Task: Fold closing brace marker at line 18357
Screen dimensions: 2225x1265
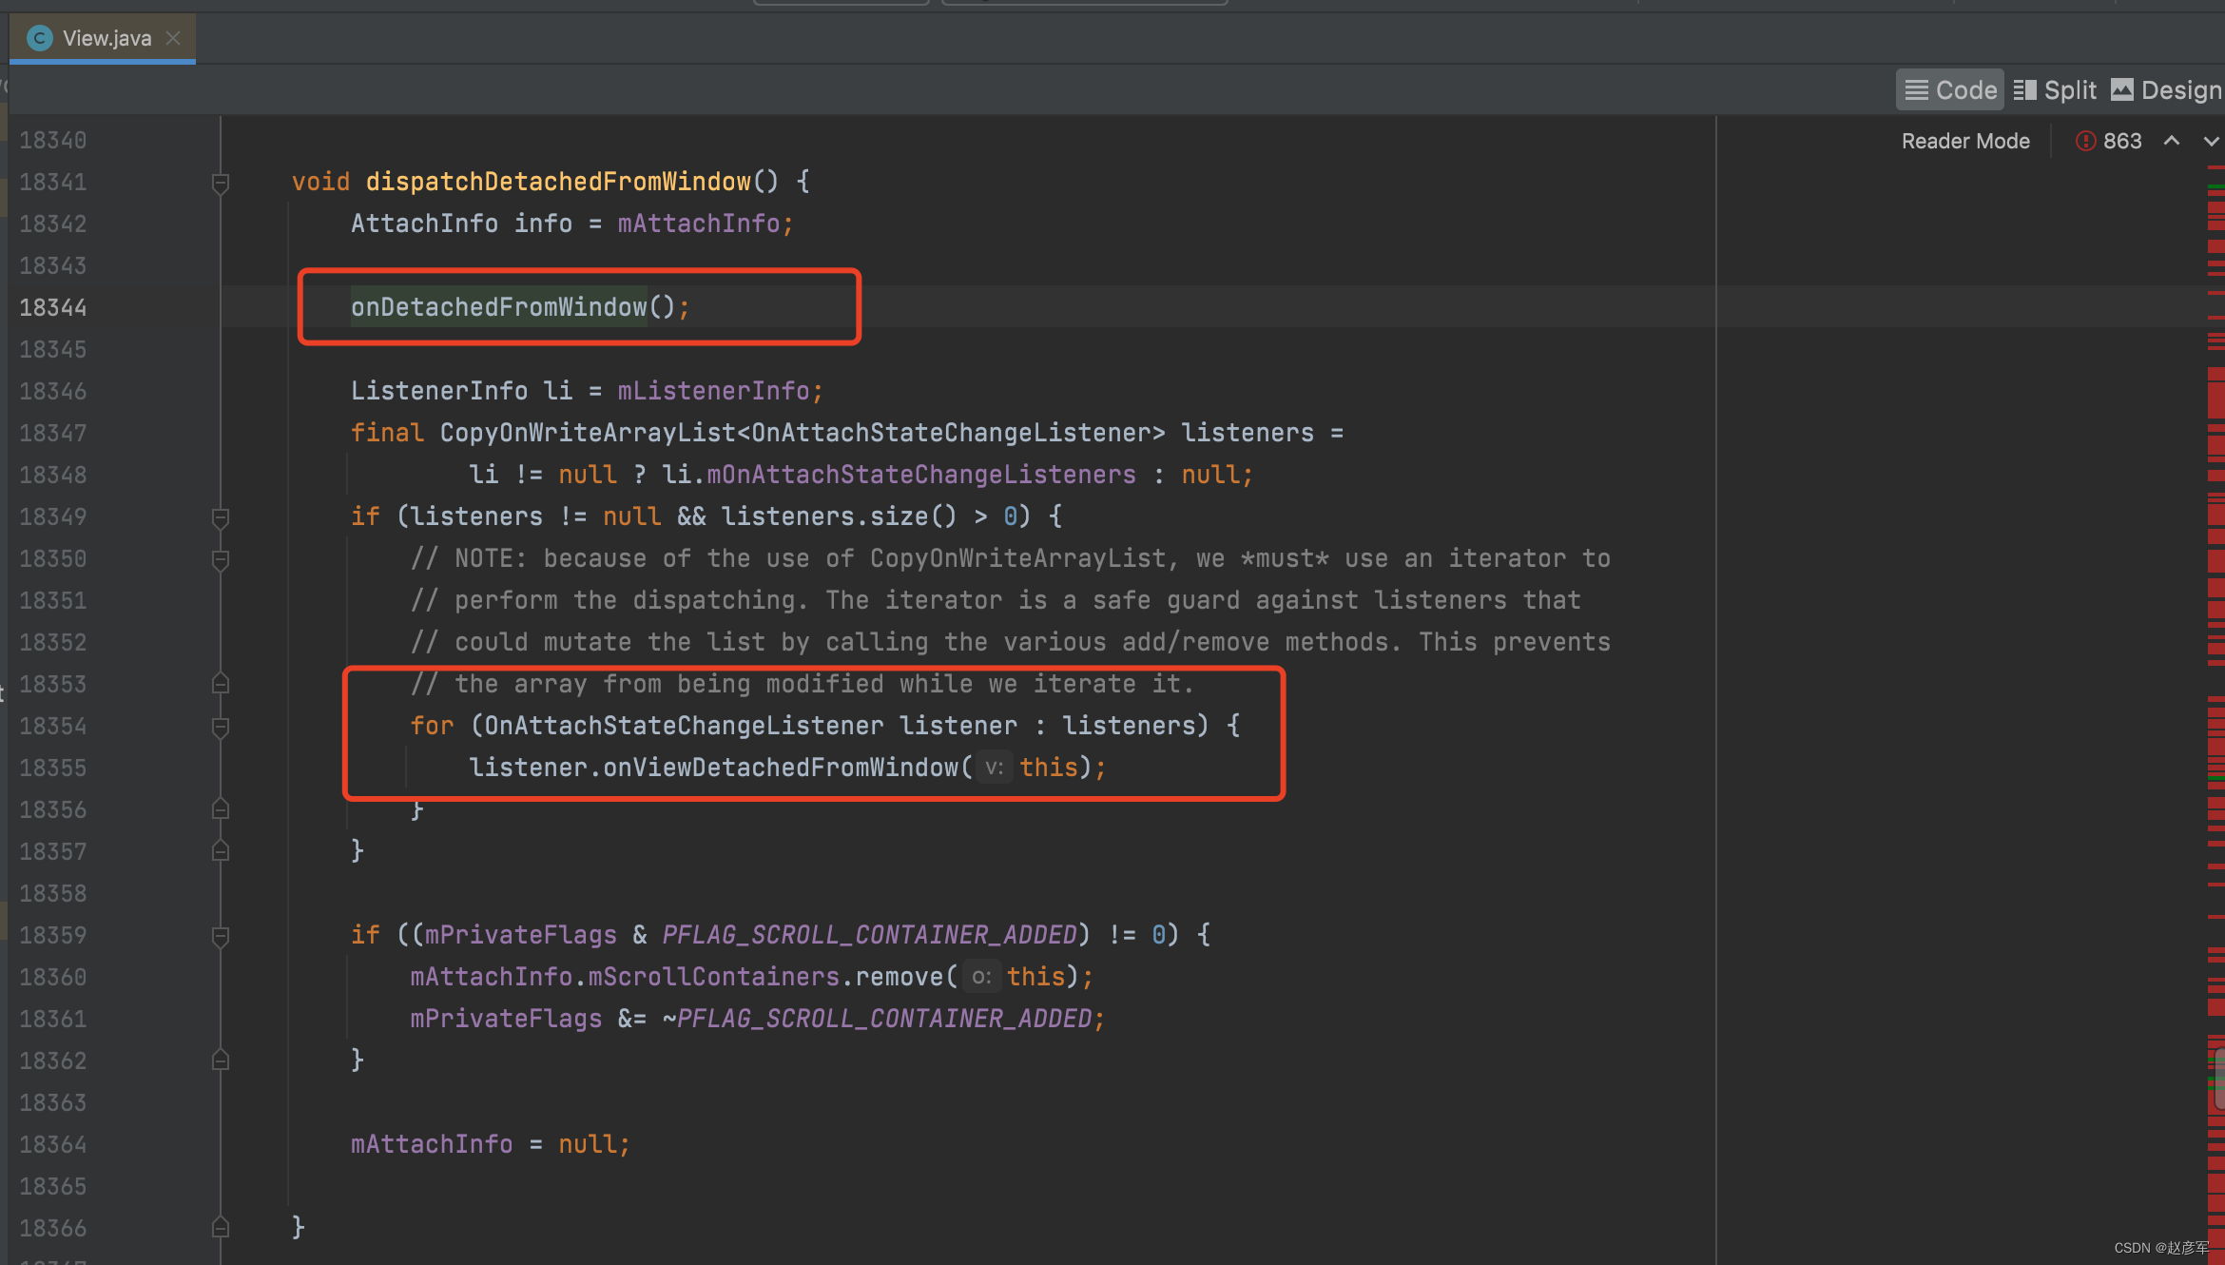Action: (221, 851)
